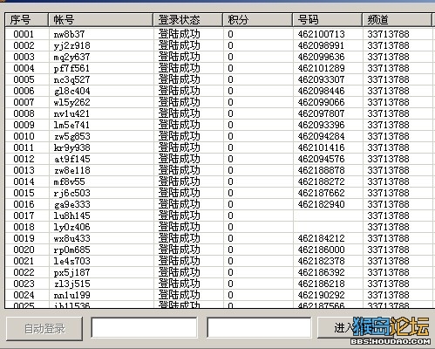This screenshot has width=435, height=349.
Task: Select account wx8u433
Action: tap(71, 238)
